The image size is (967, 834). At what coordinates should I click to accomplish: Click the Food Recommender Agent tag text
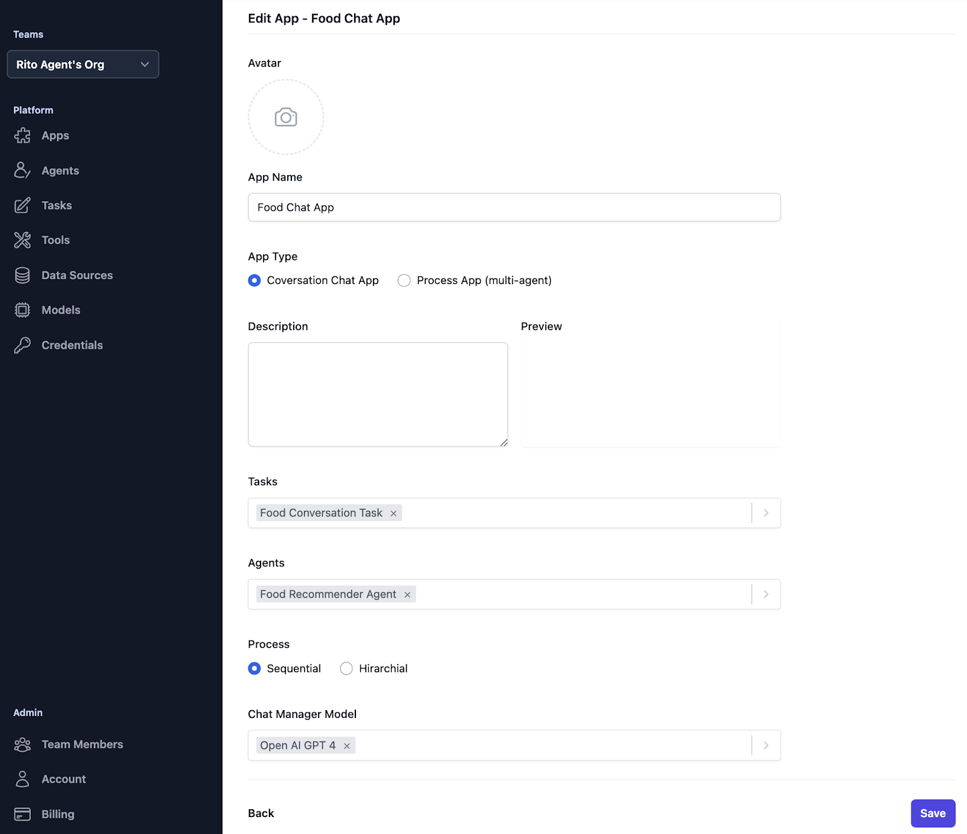point(328,594)
